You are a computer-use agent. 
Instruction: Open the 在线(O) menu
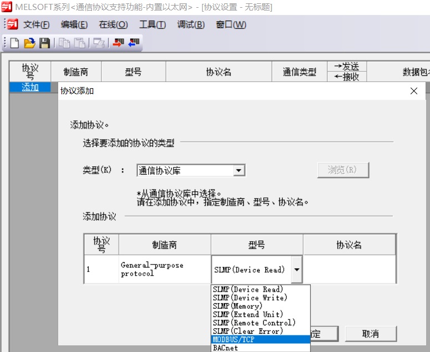[x=113, y=24]
